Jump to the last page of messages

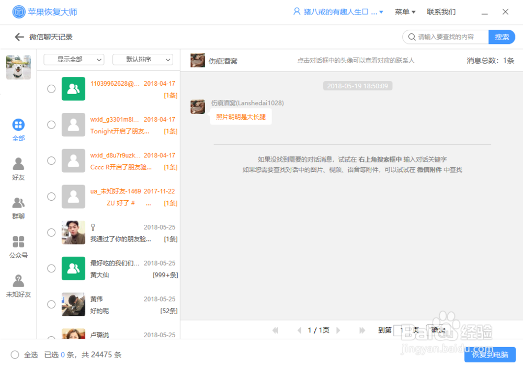tap(362, 330)
